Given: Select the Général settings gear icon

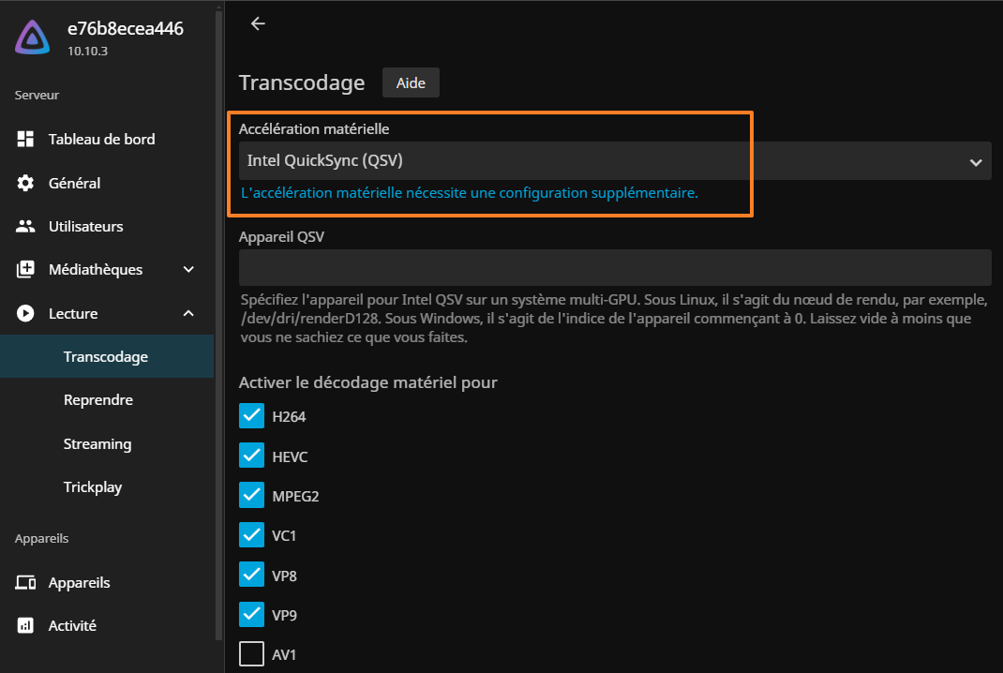Looking at the screenshot, I should [26, 182].
